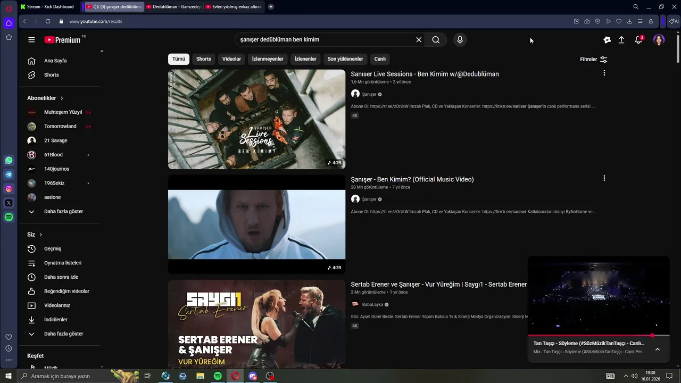Take a snapshot with the camera icon
Screen dimensions: 681x383
coord(587,21)
